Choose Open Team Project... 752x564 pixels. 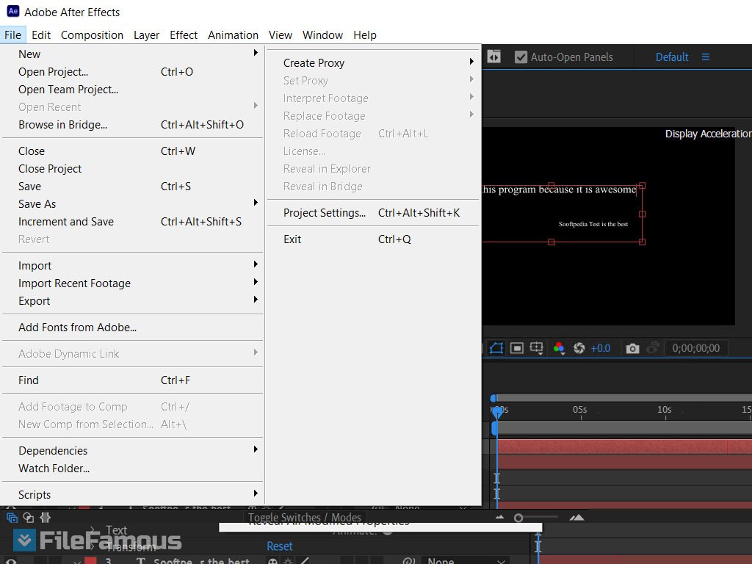tap(133, 90)
